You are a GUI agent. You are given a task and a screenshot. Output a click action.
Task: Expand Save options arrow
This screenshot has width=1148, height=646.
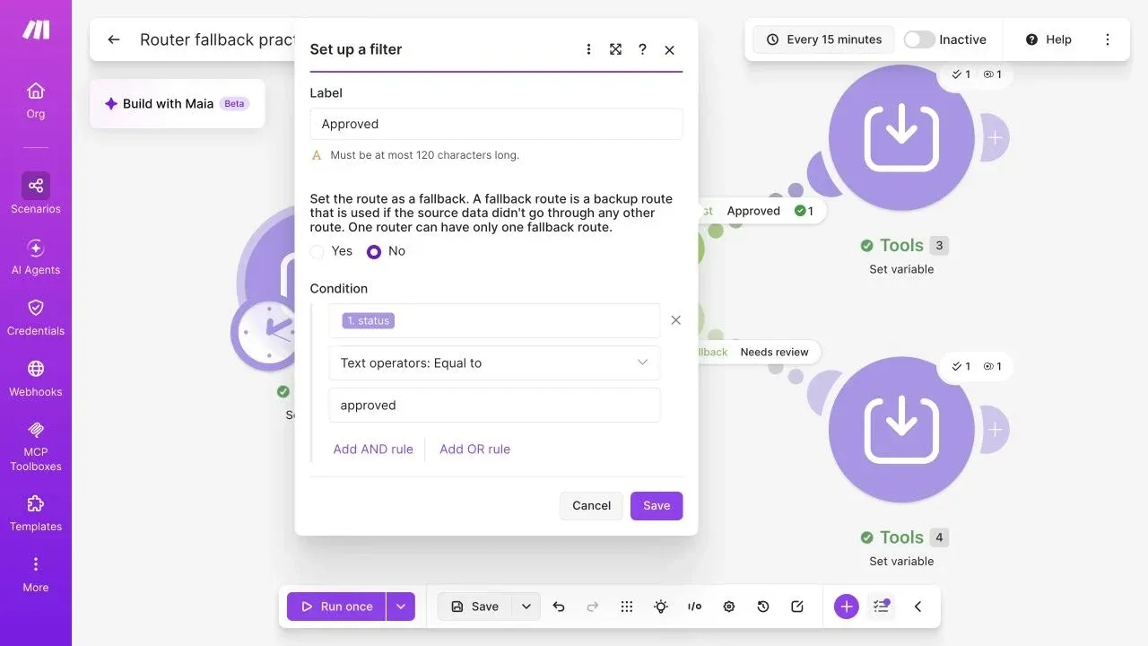click(526, 607)
